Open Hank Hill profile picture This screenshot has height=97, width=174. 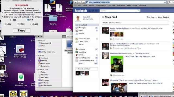pyautogui.click(x=78, y=19)
